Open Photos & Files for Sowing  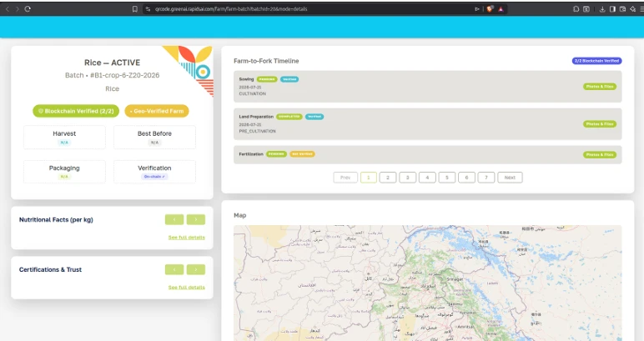pos(600,87)
